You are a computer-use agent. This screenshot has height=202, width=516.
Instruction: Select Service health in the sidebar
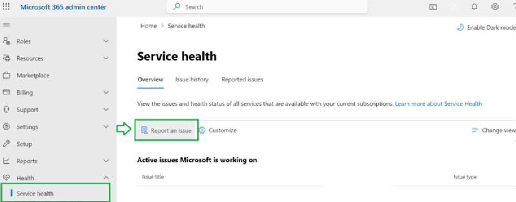[55, 193]
